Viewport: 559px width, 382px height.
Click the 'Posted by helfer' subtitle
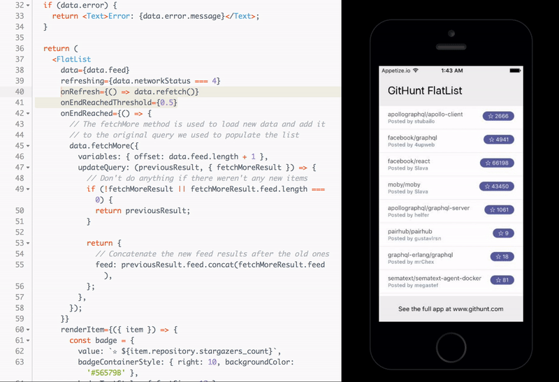408,215
